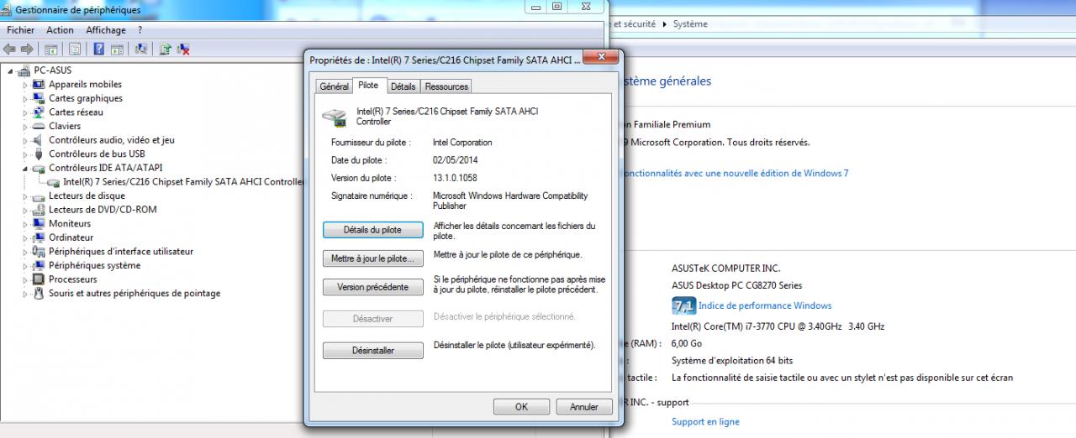Expand the Appareils mobiles node

pos(25,85)
